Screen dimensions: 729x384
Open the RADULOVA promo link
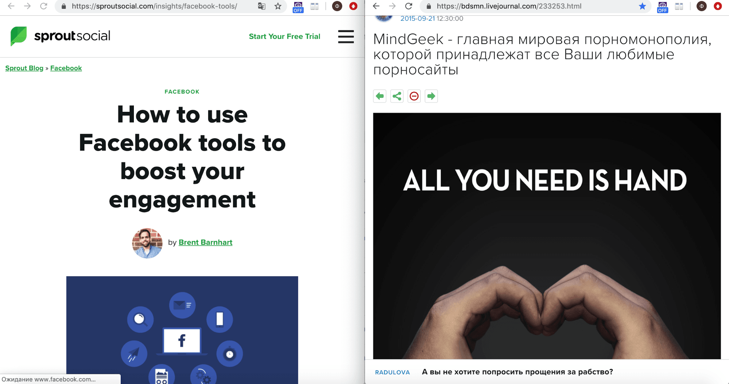click(x=392, y=372)
